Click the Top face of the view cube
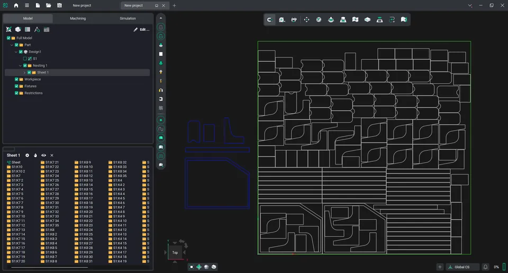 point(175,252)
